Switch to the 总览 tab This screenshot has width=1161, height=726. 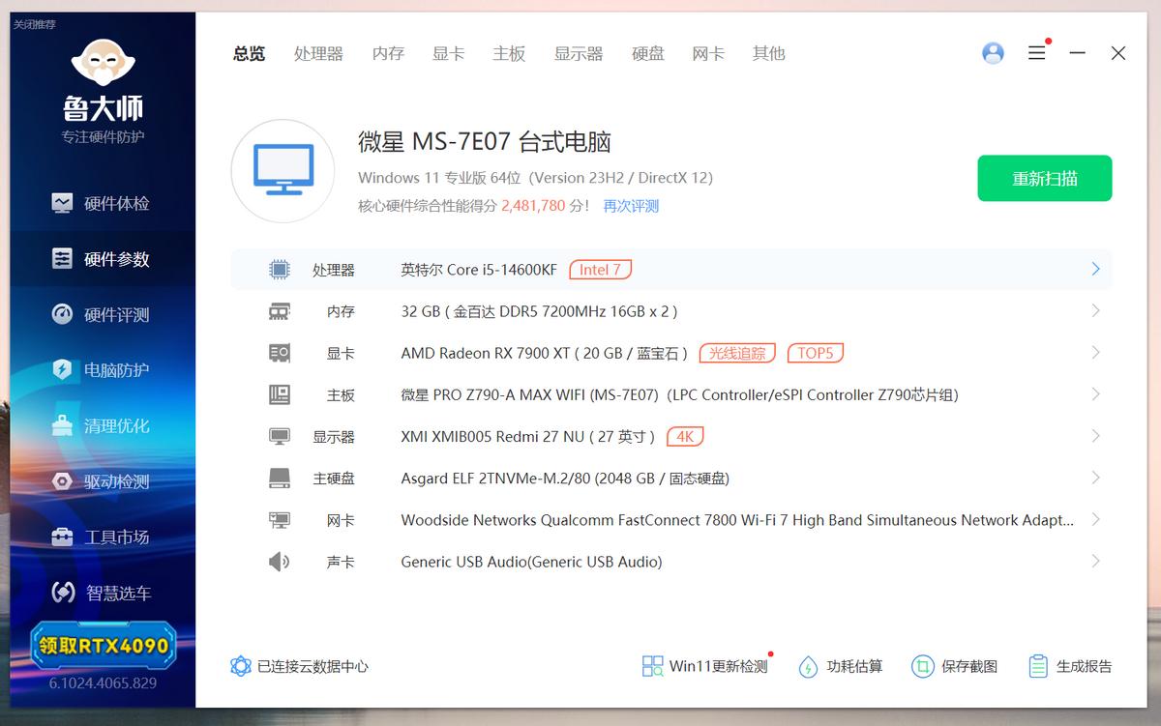point(249,53)
